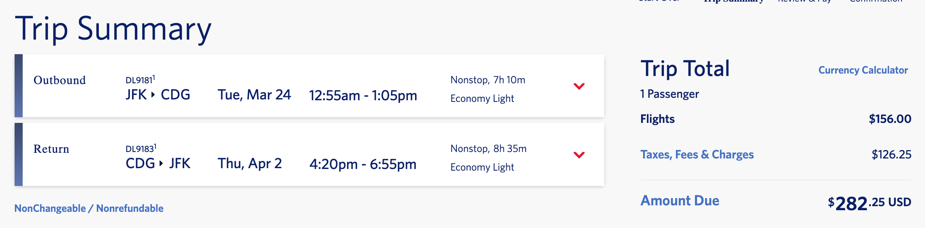Viewport: 925px width, 228px height.
Task: Select the outbound Economy Light fare label
Action: click(x=482, y=99)
